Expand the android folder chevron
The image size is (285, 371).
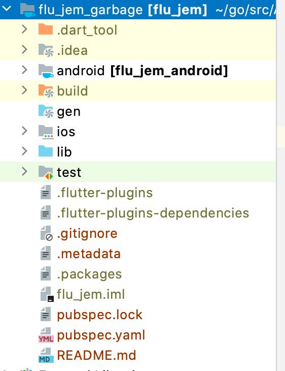point(24,70)
